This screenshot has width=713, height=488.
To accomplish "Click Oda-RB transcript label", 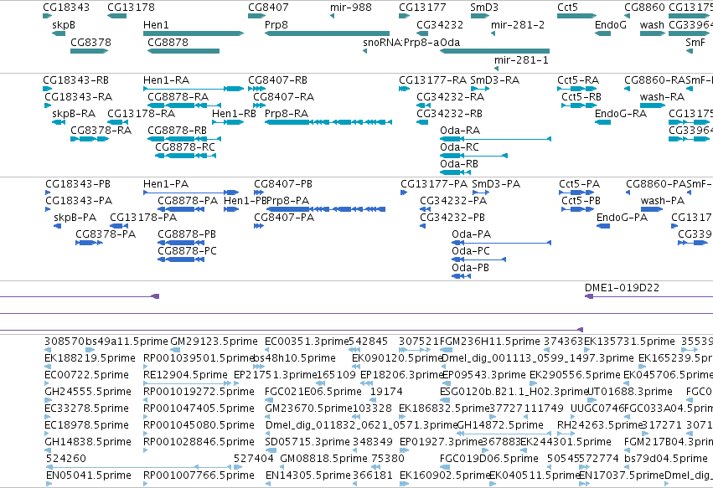I will click(459, 164).
